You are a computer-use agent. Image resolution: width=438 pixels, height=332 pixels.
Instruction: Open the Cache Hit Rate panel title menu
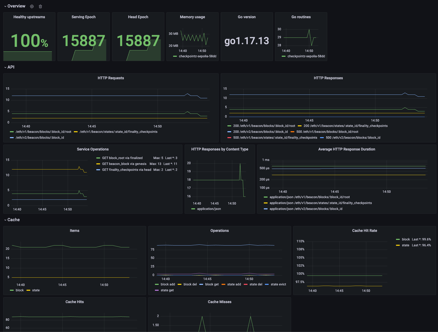(364, 231)
